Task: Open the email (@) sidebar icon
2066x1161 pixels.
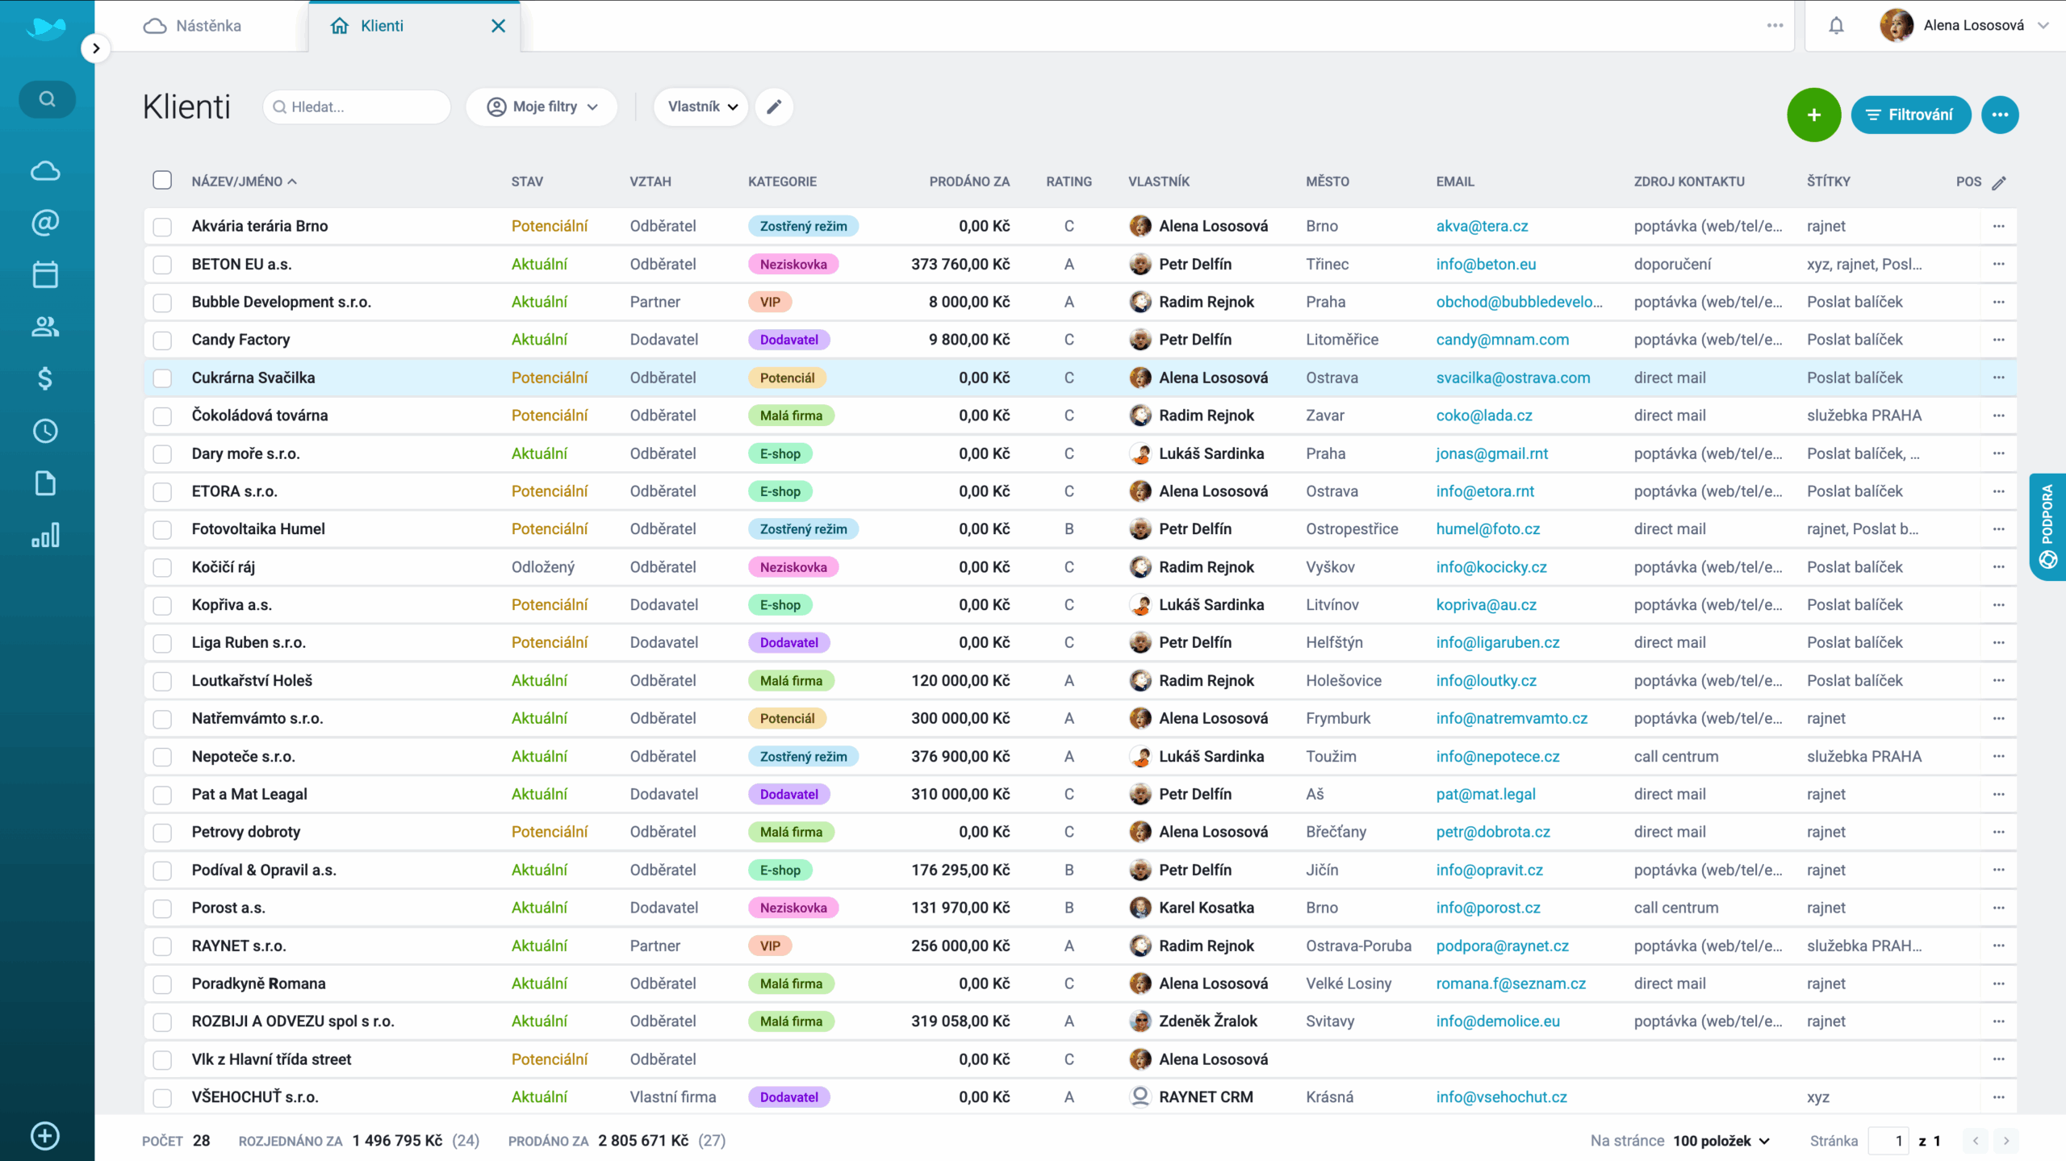Action: (45, 223)
